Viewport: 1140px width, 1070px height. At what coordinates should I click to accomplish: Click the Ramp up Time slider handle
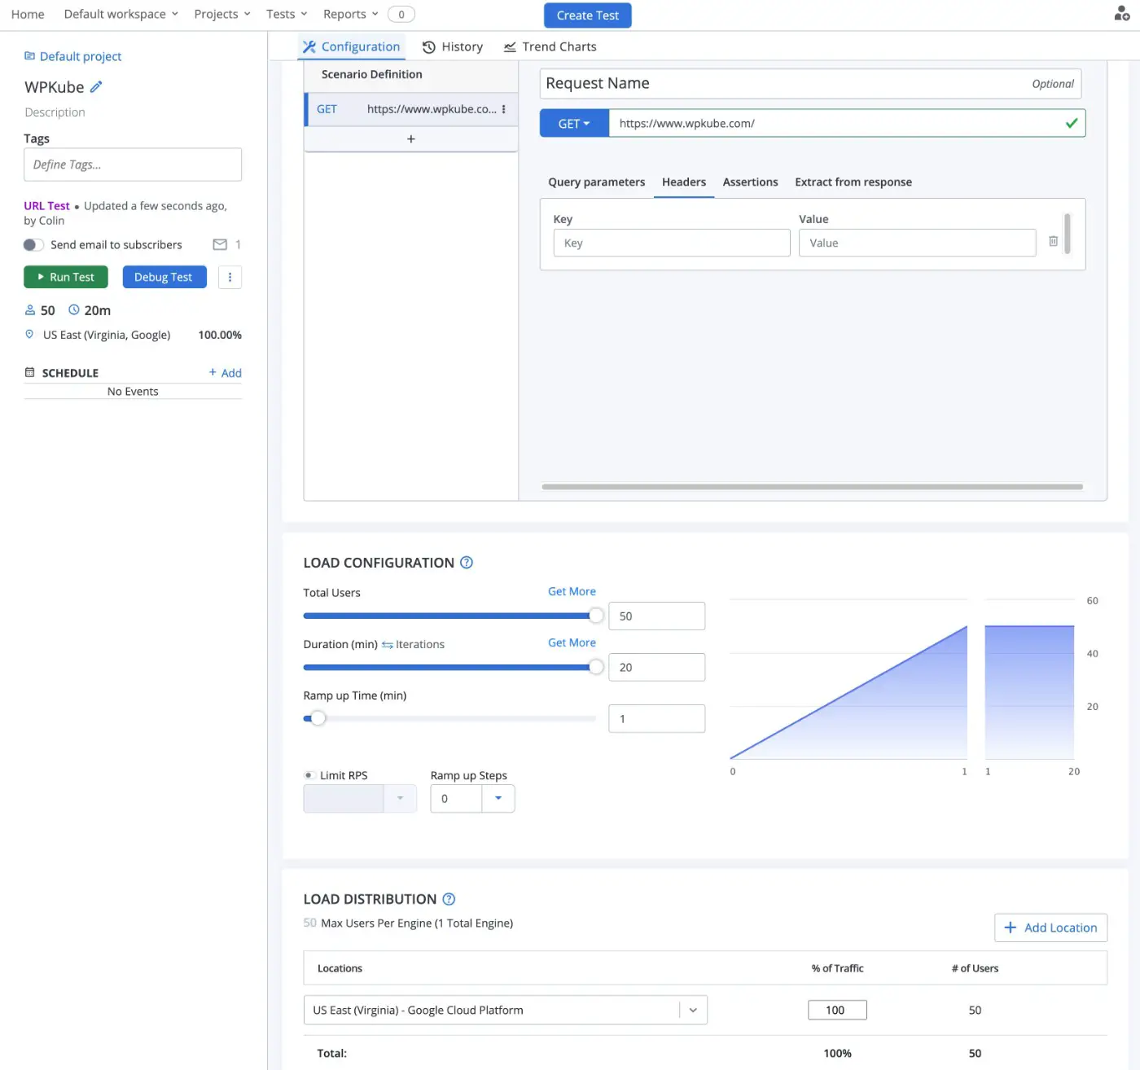(318, 718)
